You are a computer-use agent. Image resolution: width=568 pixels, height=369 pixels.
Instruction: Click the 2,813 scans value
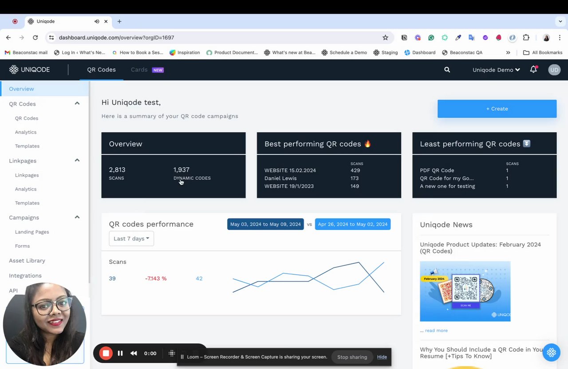117,170
